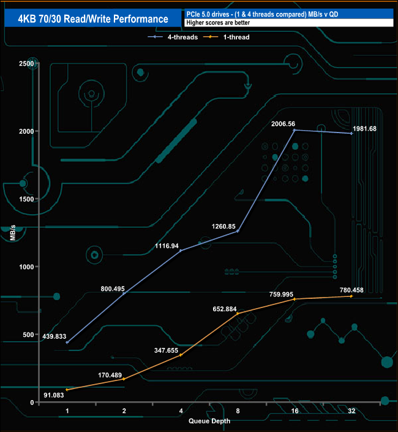Toggle the 1-thread series legend label
This screenshot has height=432, width=398.
coord(236,37)
